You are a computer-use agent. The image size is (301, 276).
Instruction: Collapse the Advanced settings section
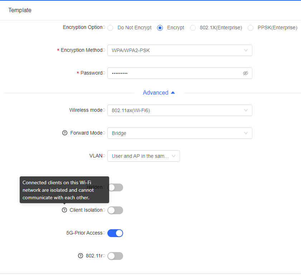159,93
